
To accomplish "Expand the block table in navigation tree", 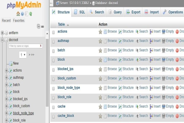I will click(6, 92).
